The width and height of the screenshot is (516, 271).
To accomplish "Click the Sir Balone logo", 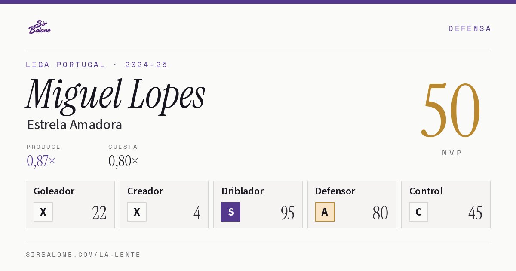I will pyautogui.click(x=40, y=27).
